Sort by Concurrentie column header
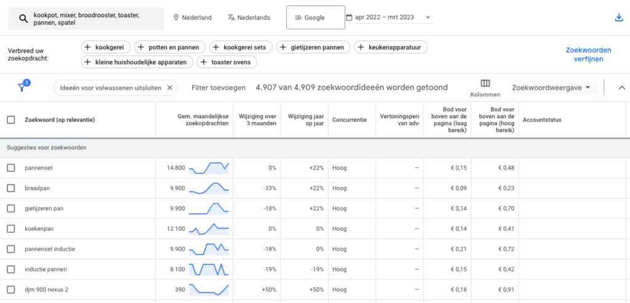Viewport: 630px width, 303px height. tap(349, 120)
